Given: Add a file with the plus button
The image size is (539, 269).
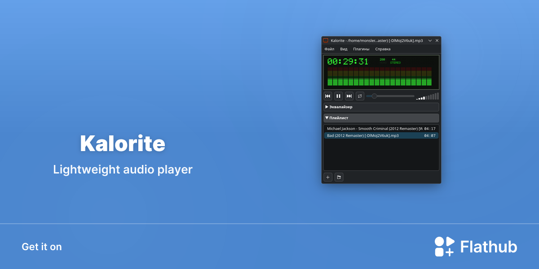Looking at the screenshot, I should [328, 178].
